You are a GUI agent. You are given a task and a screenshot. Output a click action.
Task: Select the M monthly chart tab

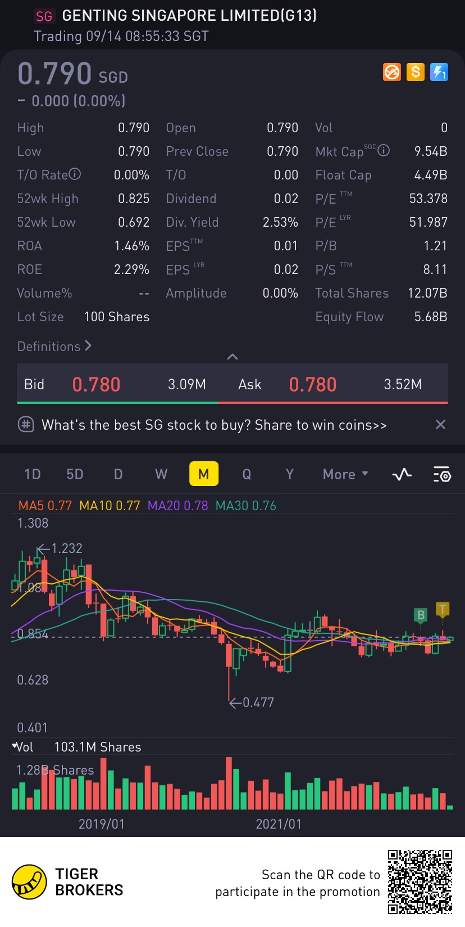click(204, 474)
